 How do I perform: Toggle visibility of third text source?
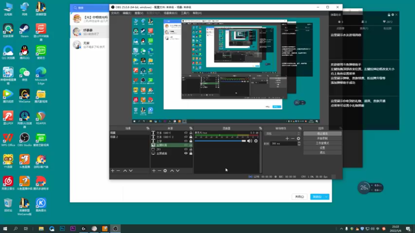pyautogui.click(x=186, y=141)
